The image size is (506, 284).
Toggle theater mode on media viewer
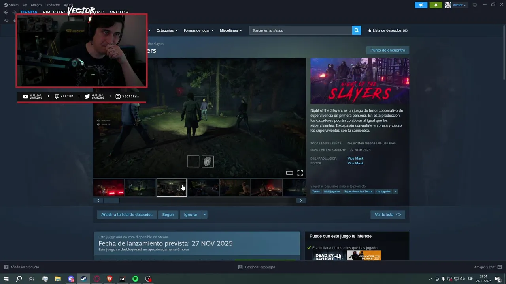[289, 173]
